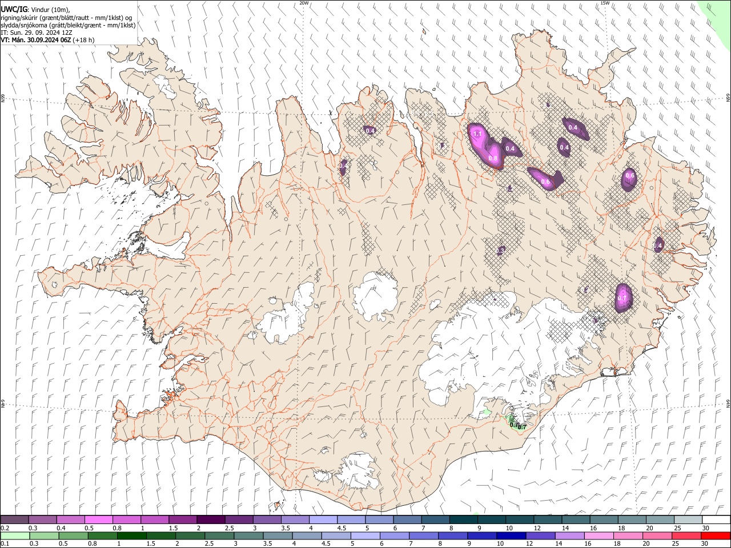Click the bright pink 0.5 snow-scale swatch
This screenshot has width=731, height=548.
pos(98,520)
